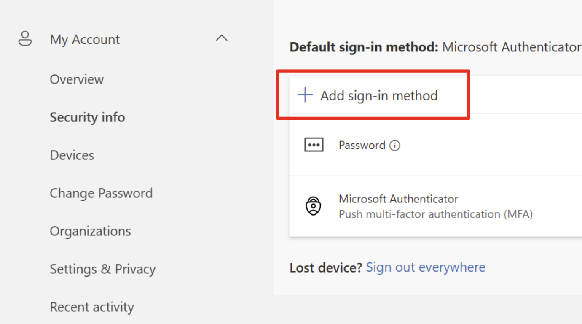
Task: Click the plus icon for adding method
Action: point(305,95)
